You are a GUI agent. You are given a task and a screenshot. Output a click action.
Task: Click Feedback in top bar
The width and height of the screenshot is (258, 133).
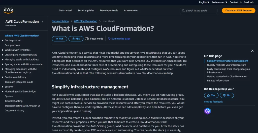click(249, 2)
